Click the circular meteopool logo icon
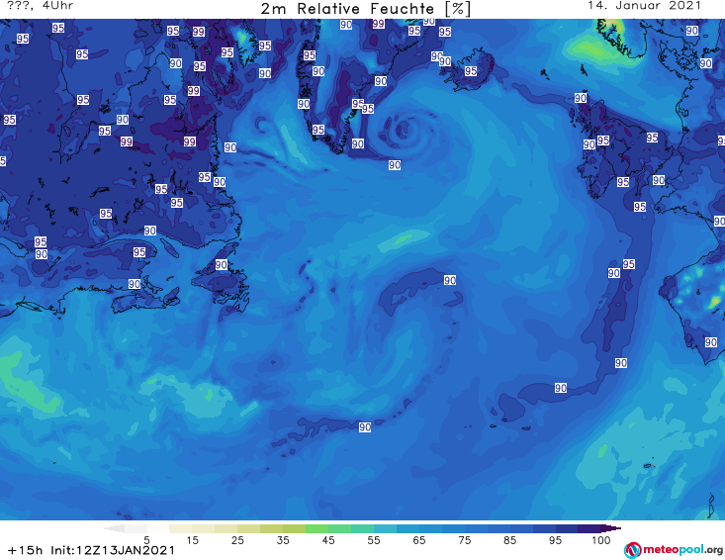The height and width of the screenshot is (560, 725). [632, 550]
